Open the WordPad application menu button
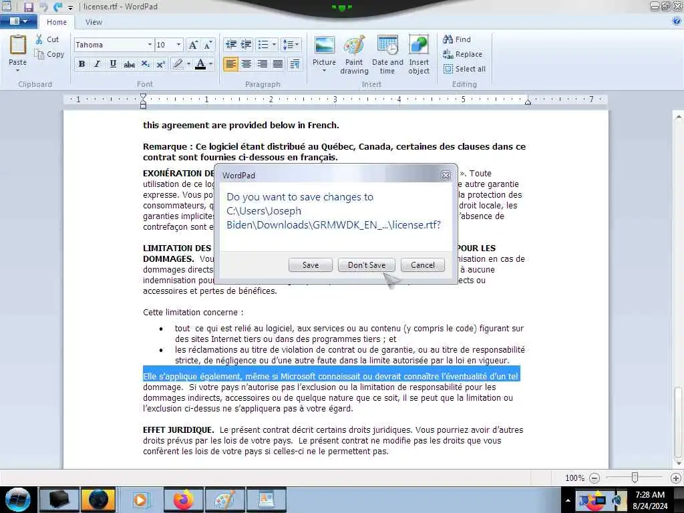Screen dimensions: 684x513 18,21
